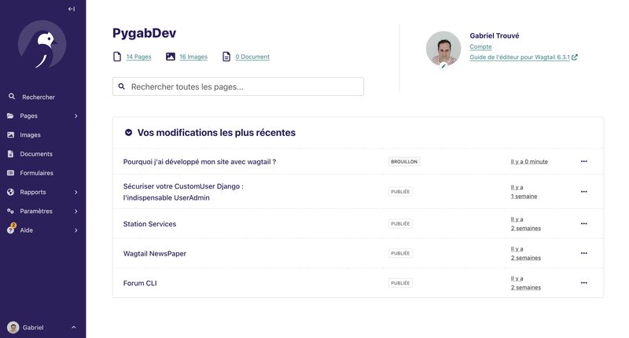Click the PUBLIÉE tag on Station Services row
Viewport: 629px width, 338px height.
pos(400,224)
